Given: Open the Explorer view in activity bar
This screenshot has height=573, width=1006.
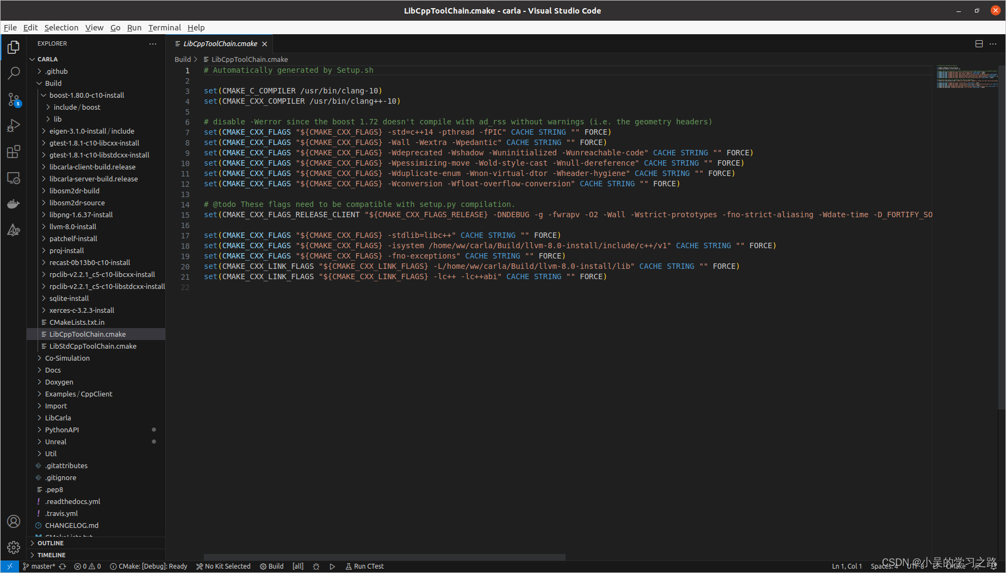Looking at the screenshot, I should (14, 47).
